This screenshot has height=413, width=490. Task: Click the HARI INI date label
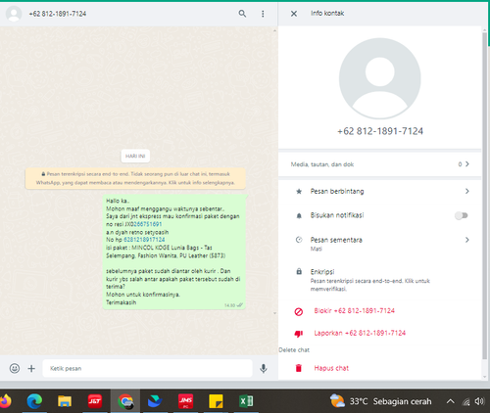[135, 156]
